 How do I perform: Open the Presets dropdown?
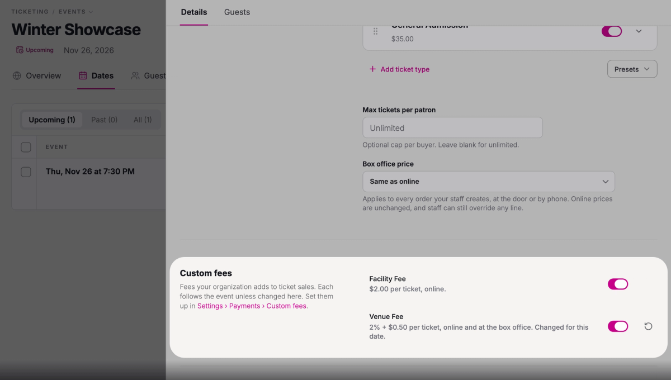coord(632,69)
